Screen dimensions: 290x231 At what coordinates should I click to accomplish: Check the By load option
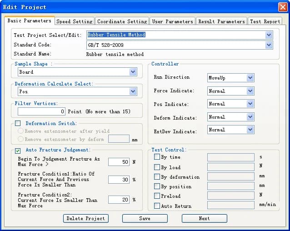pyautogui.click(x=157, y=167)
